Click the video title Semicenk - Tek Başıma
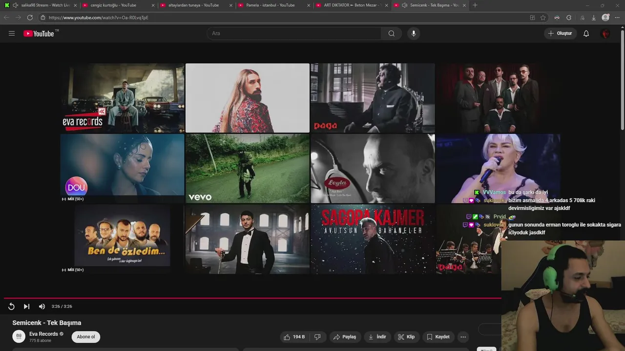The height and width of the screenshot is (351, 625). pyautogui.click(x=47, y=323)
